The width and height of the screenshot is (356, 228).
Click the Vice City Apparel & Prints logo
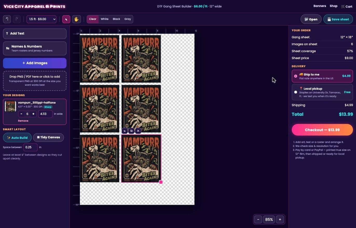(35, 6)
